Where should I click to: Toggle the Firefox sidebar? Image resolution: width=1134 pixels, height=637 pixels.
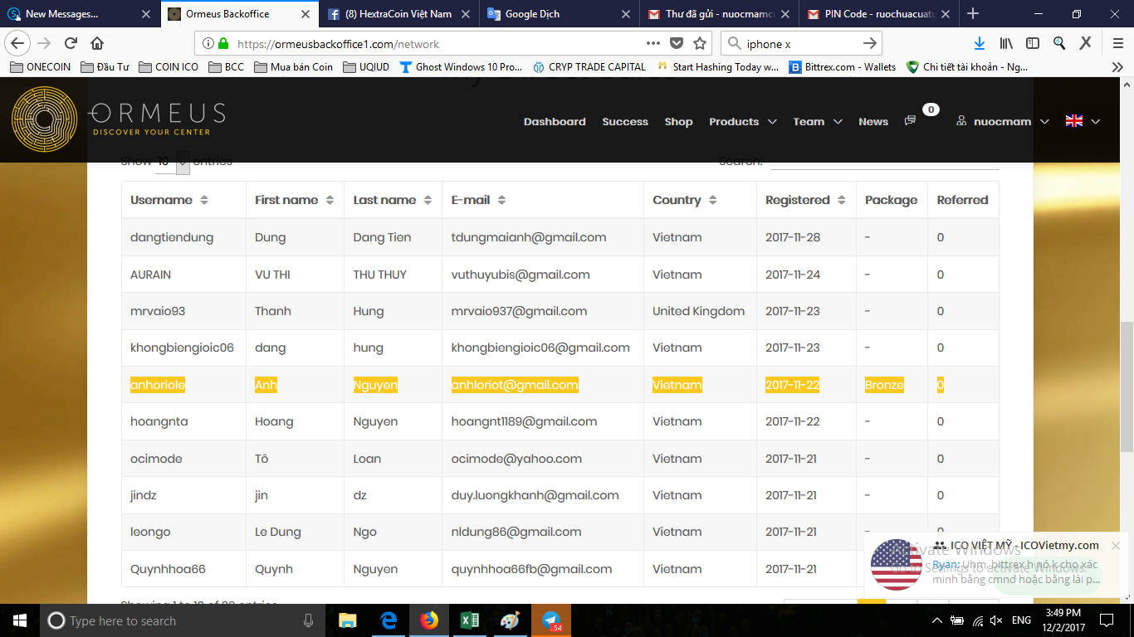[x=1033, y=43]
